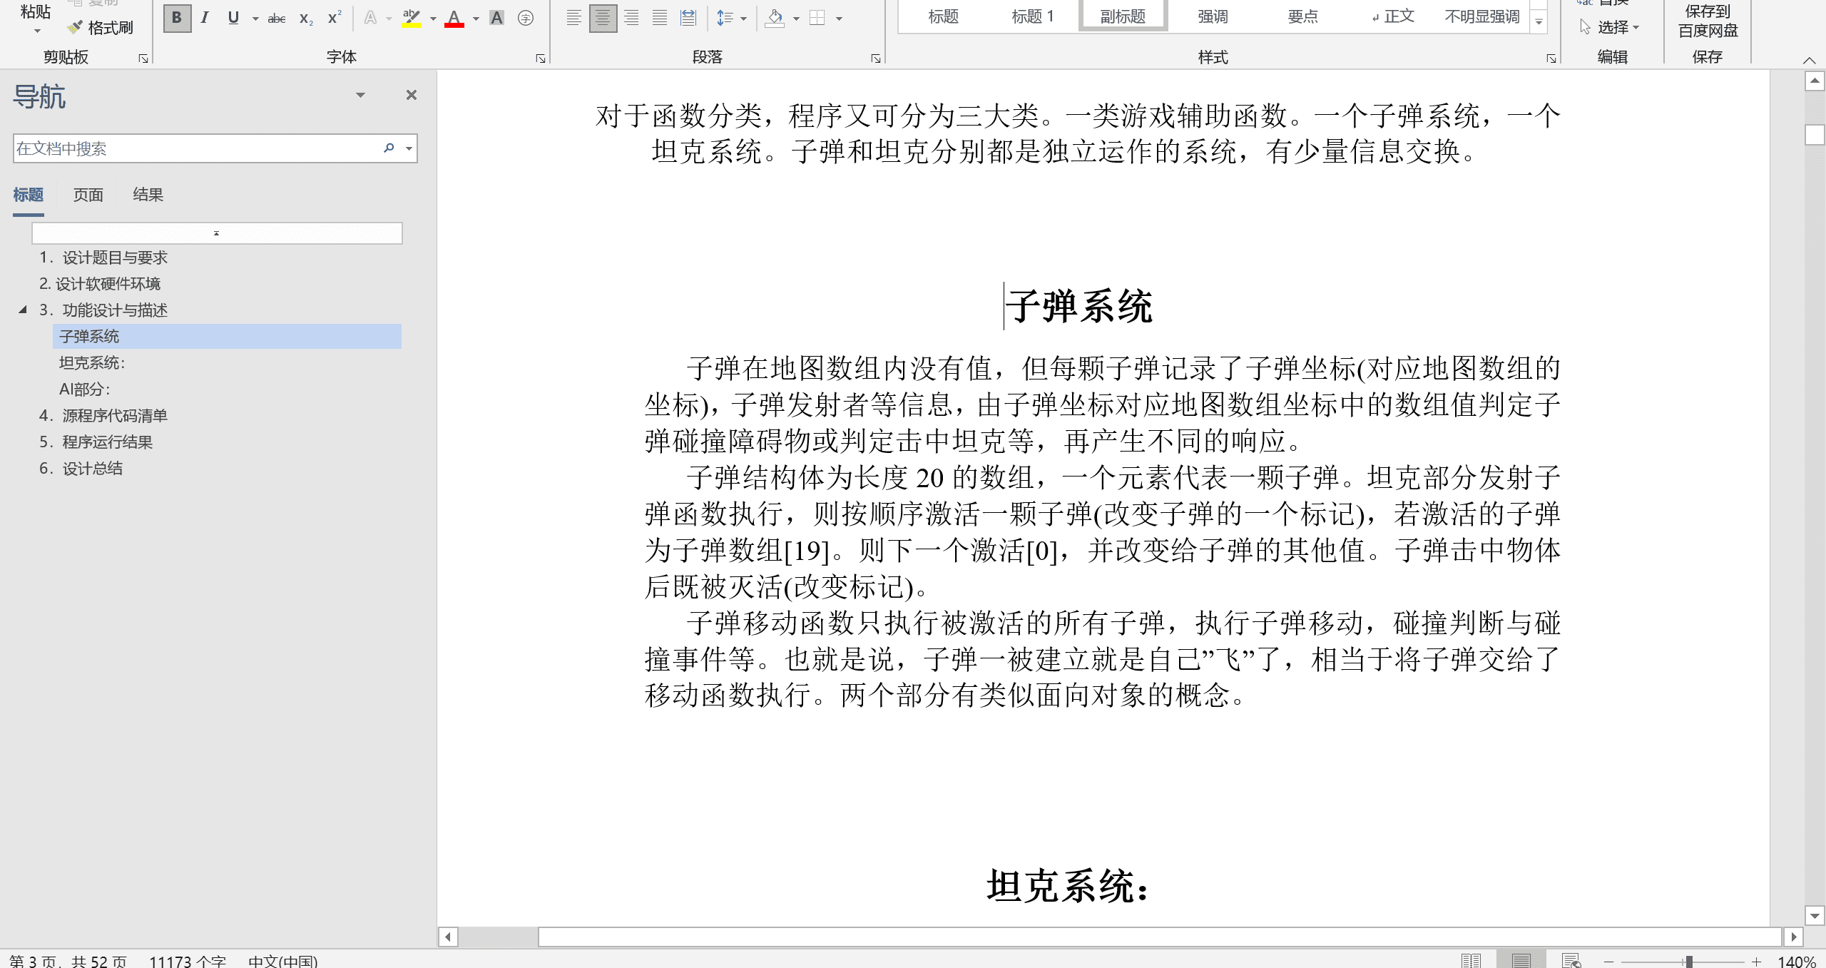
Task: Open underline style dropdown arrow
Action: (x=255, y=19)
